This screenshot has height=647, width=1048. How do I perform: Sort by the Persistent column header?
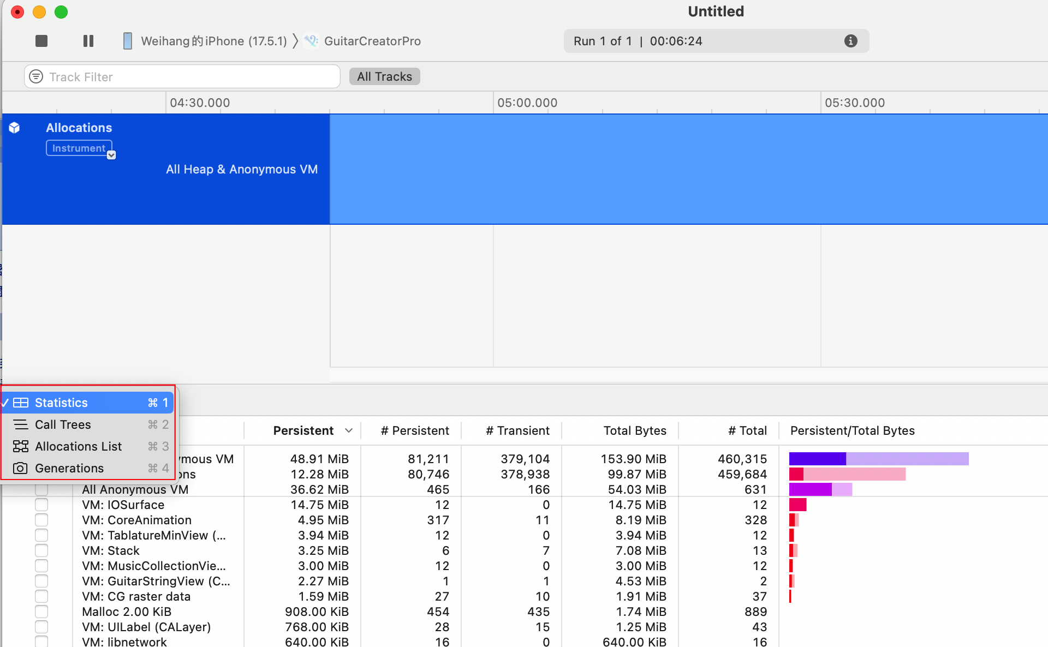[303, 430]
